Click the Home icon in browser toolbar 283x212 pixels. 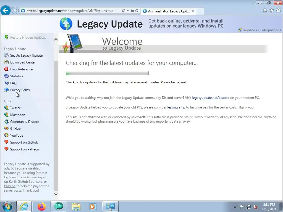(265, 10)
